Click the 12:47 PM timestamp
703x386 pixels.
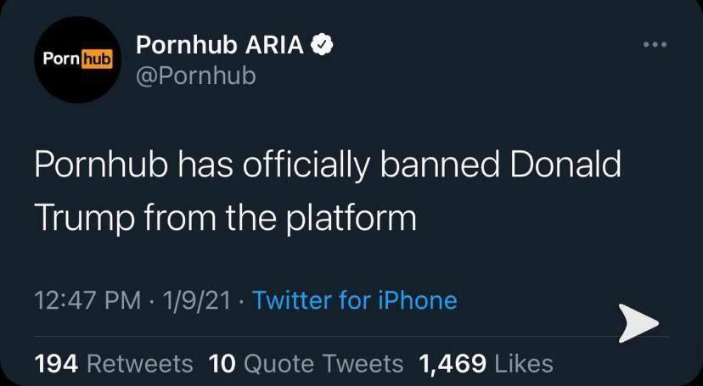[x=87, y=300]
